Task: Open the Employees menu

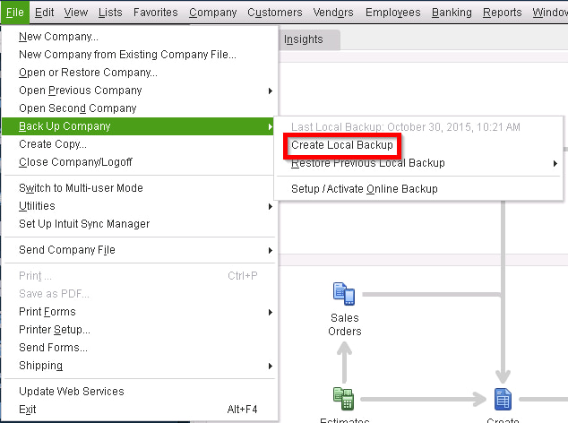Action: (392, 13)
